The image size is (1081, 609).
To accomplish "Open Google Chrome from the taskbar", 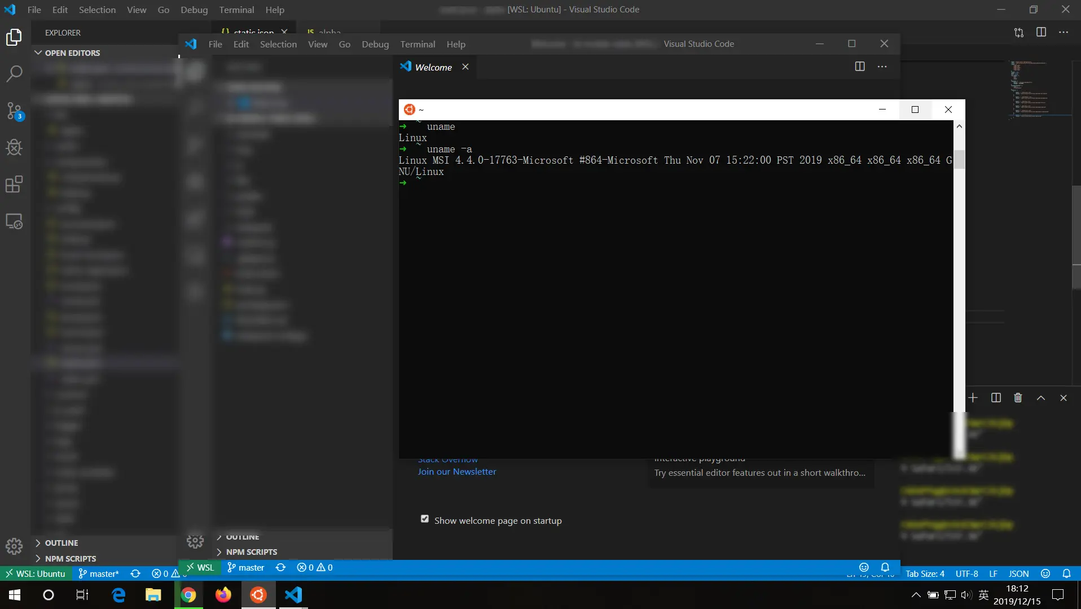I will pos(188,595).
